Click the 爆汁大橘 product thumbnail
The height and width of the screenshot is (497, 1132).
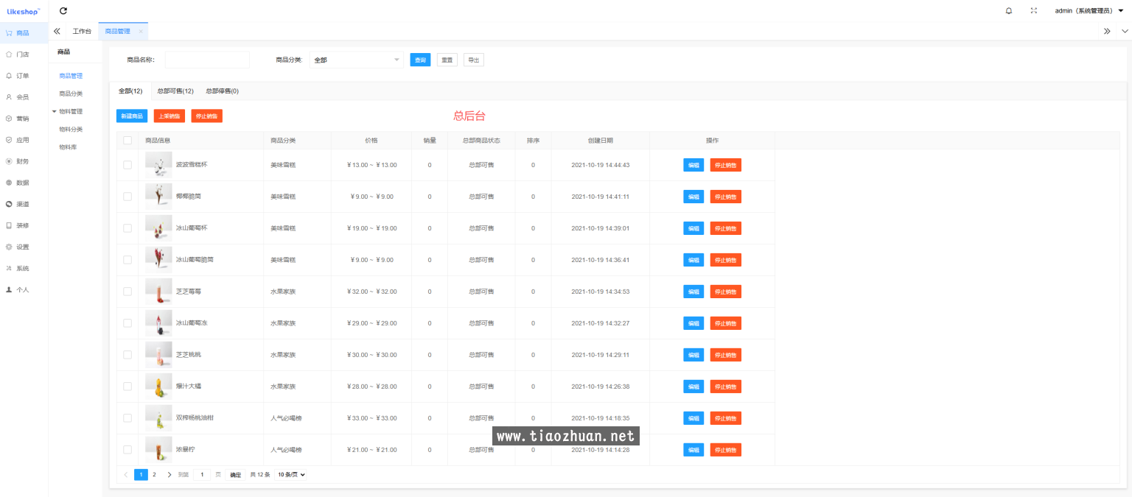point(158,387)
